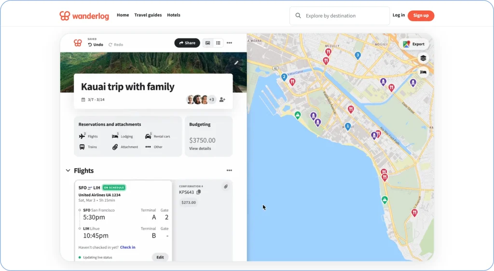The height and width of the screenshot is (271, 494).
Task: Show the +3 additional collaborators
Action: tap(212, 99)
